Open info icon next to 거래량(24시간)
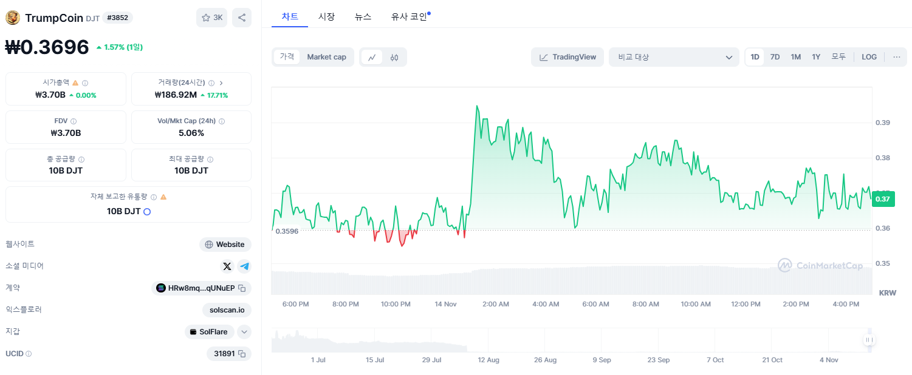This screenshot has width=912, height=375. click(x=211, y=83)
